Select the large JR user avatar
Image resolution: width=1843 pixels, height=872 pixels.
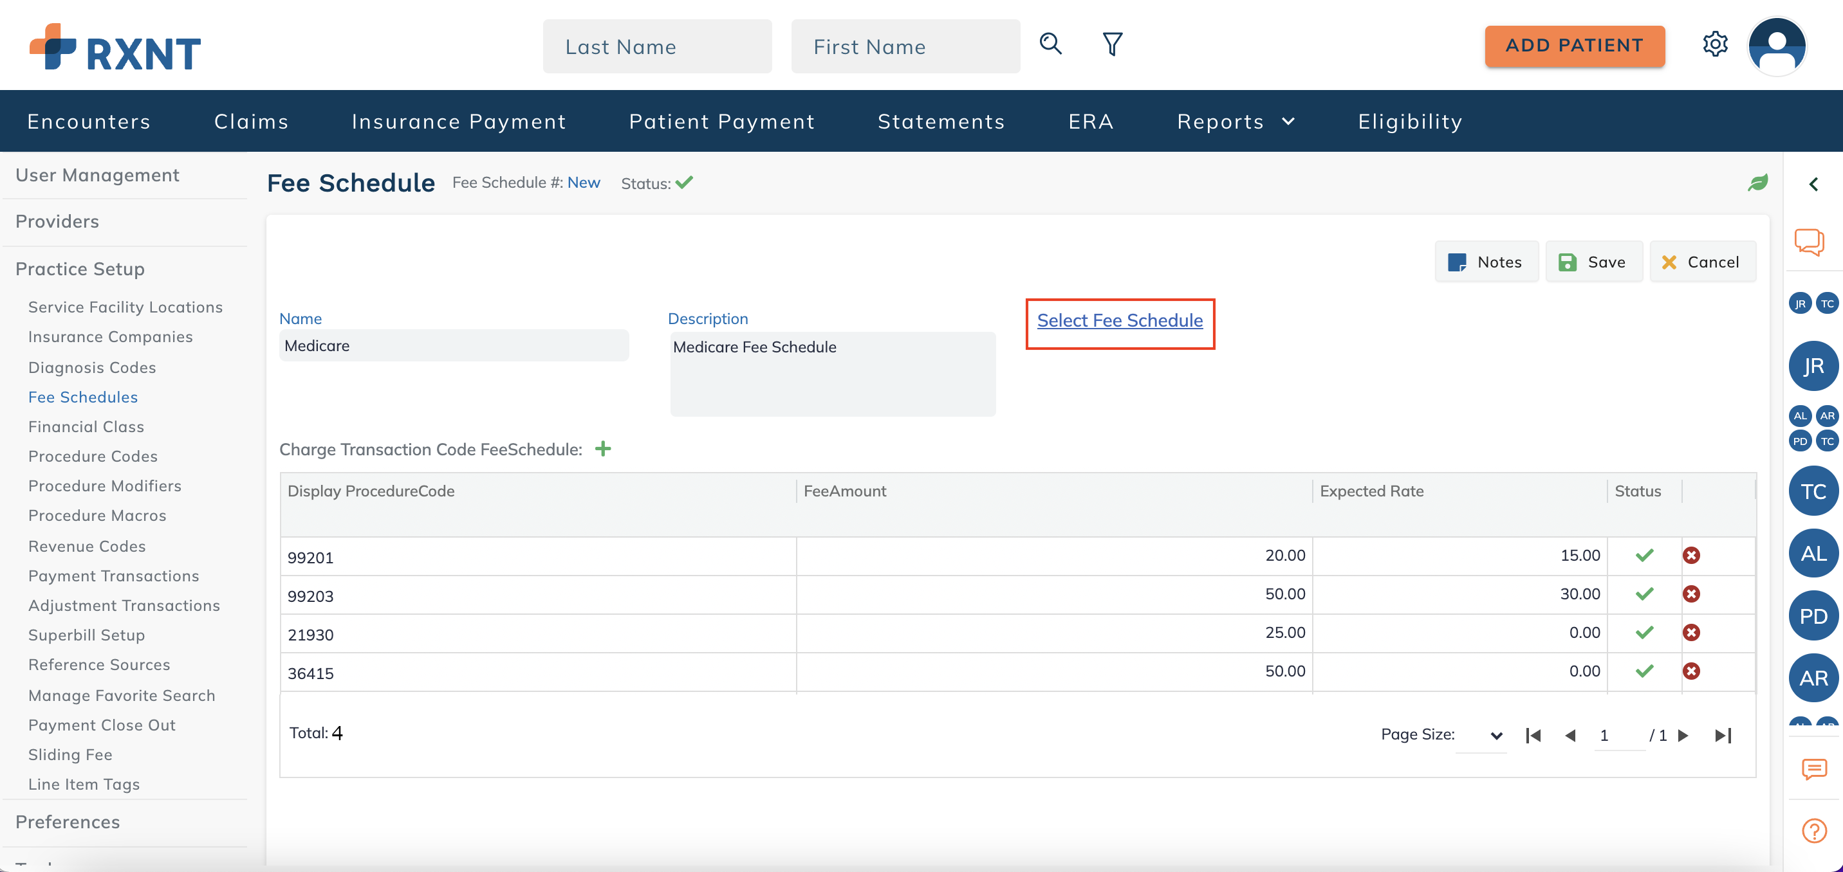1813,366
